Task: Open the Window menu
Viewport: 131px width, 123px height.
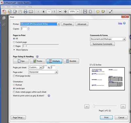Action: (x=22, y=7)
